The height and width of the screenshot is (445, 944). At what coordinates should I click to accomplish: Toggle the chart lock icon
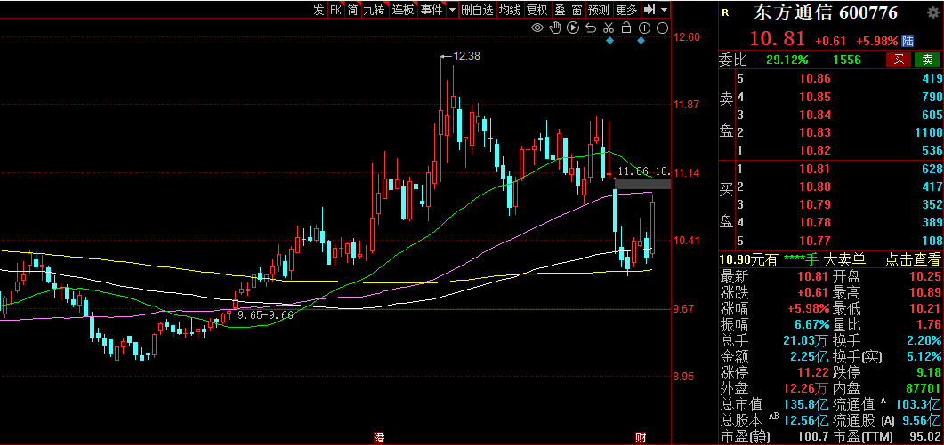pyautogui.click(x=626, y=27)
